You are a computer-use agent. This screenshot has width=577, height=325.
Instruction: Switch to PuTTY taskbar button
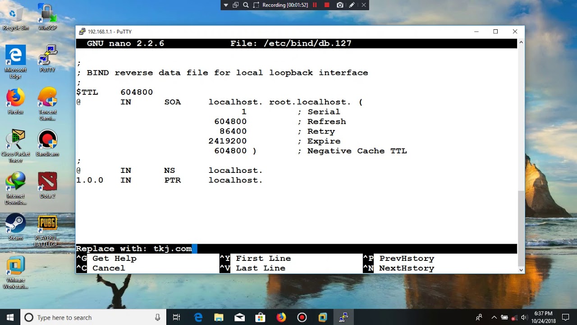[343, 317]
